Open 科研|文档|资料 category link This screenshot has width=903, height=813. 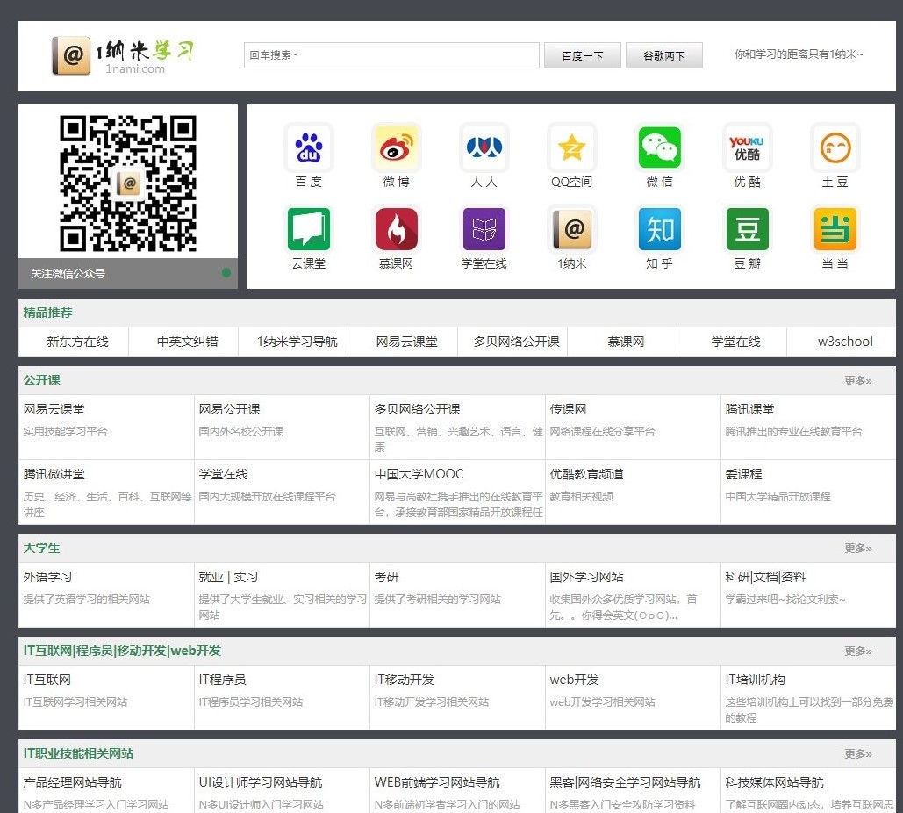(765, 577)
